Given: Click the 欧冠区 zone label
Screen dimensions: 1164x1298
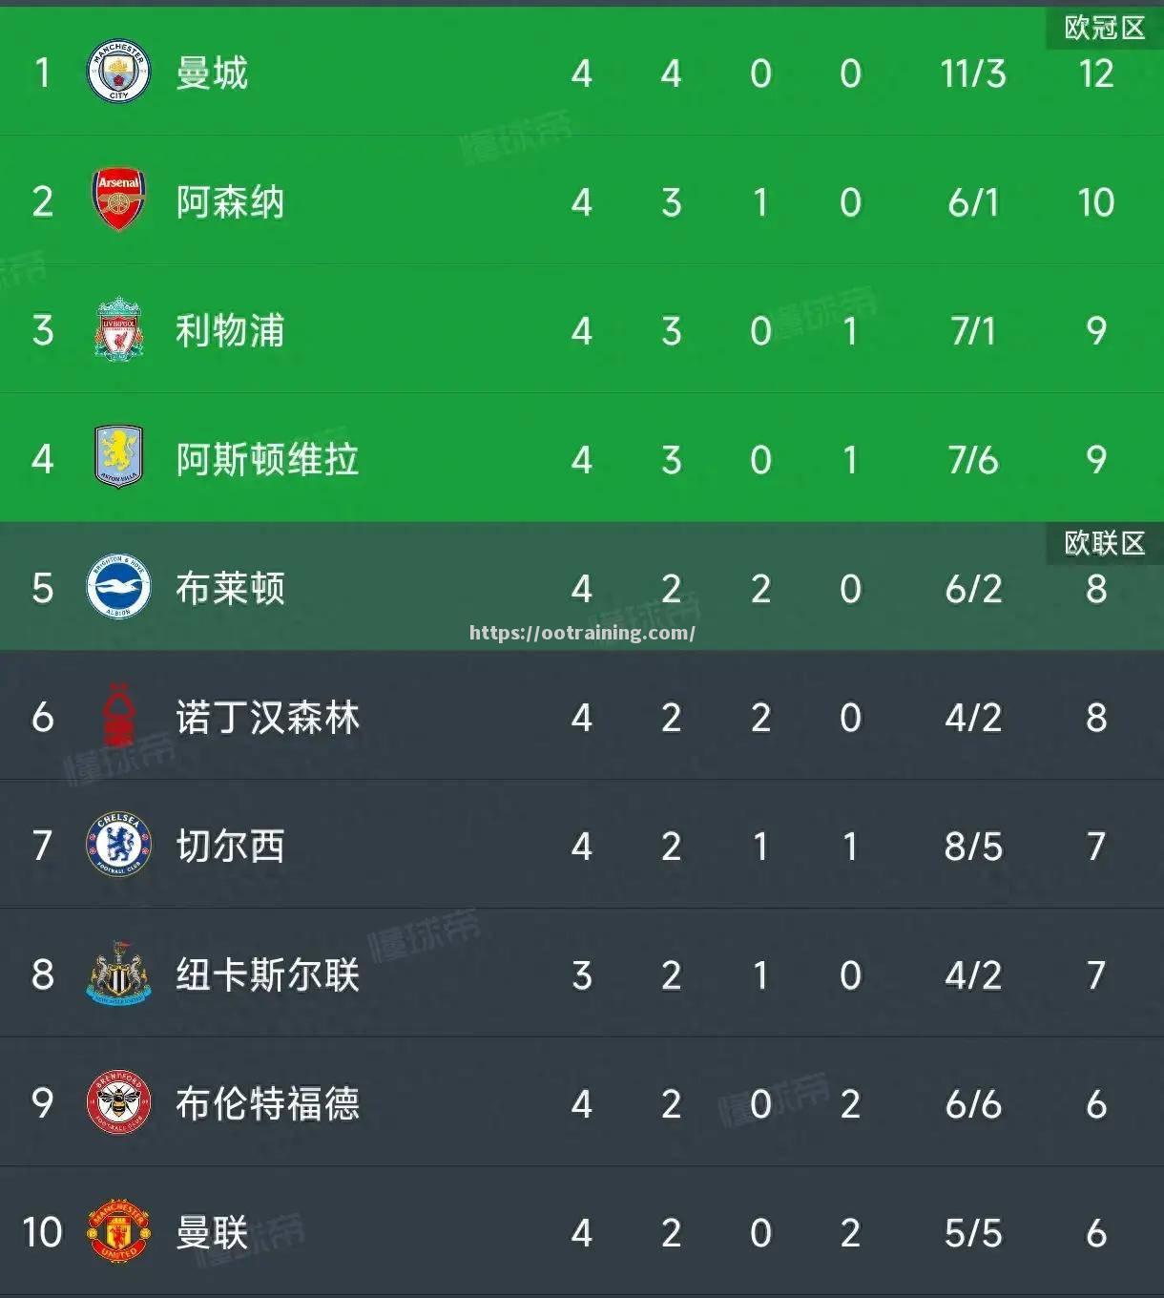Looking at the screenshot, I should tap(1105, 28).
